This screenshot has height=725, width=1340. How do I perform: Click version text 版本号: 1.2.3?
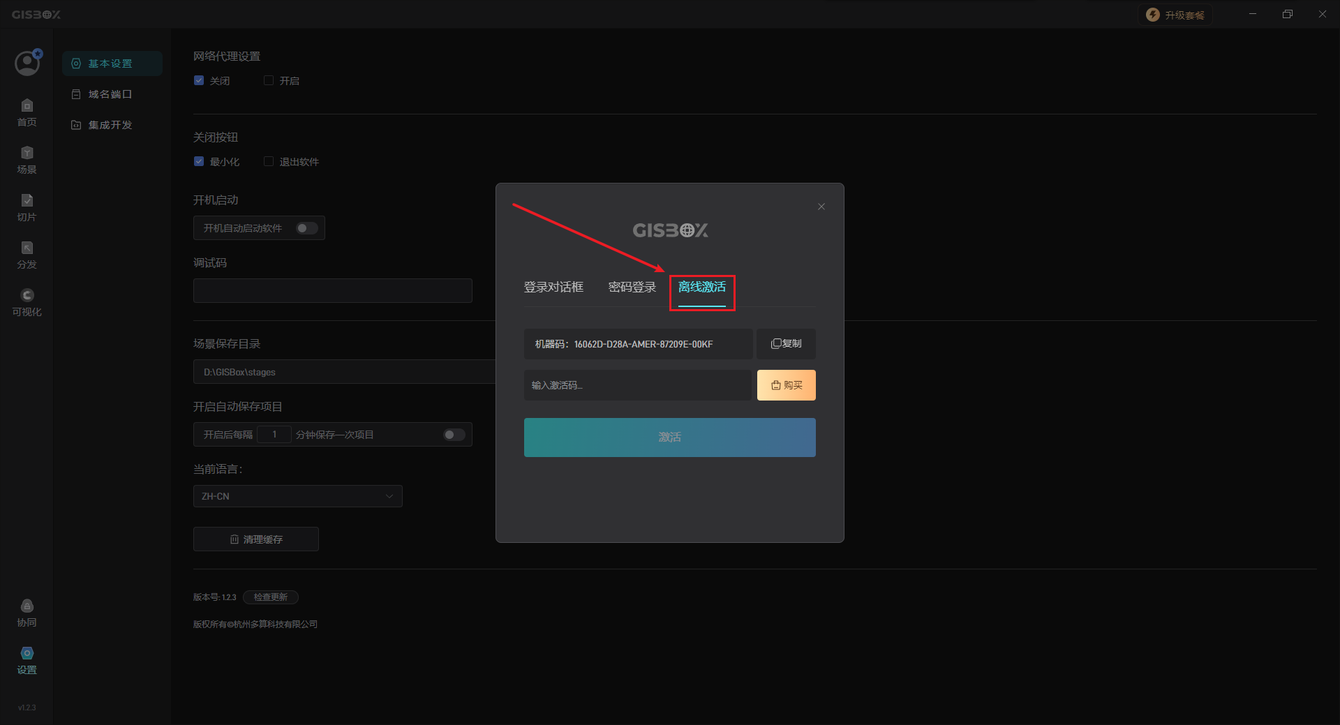[x=215, y=597]
